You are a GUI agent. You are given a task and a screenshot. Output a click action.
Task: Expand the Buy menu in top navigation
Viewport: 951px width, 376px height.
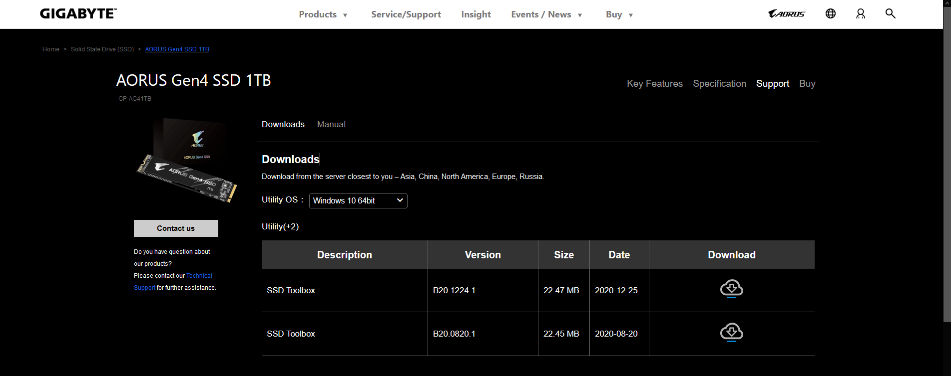pos(619,14)
